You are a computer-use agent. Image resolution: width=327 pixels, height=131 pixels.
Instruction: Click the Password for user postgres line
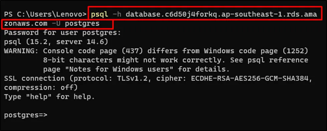[62, 33]
